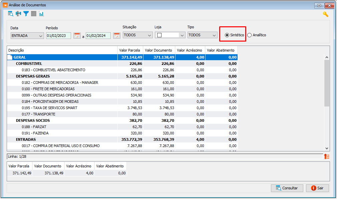Click the 4,00 Valor Acréscimo cell in ENTRADAS row

[190, 140]
